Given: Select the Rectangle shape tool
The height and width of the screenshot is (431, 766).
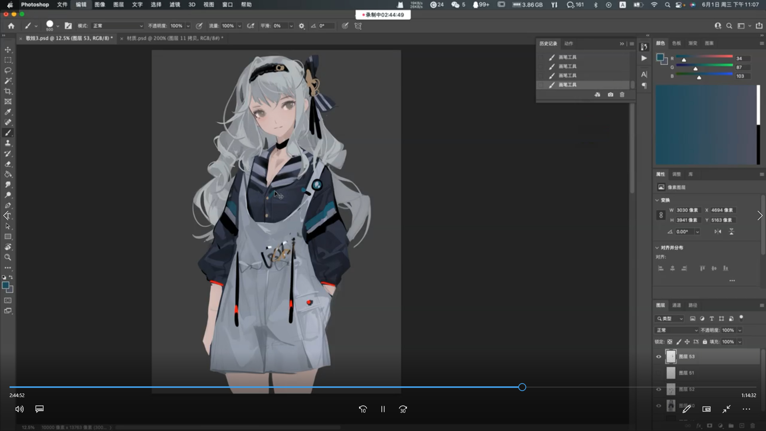Looking at the screenshot, I should coord(8,237).
